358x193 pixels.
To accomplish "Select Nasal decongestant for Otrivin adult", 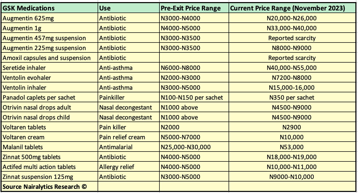I will 129,107.
